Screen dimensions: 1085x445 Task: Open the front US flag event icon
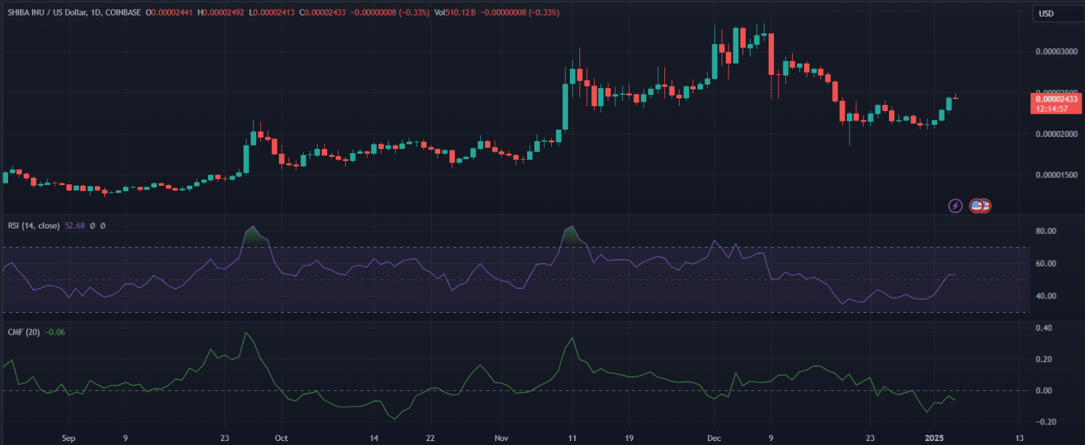[977, 206]
